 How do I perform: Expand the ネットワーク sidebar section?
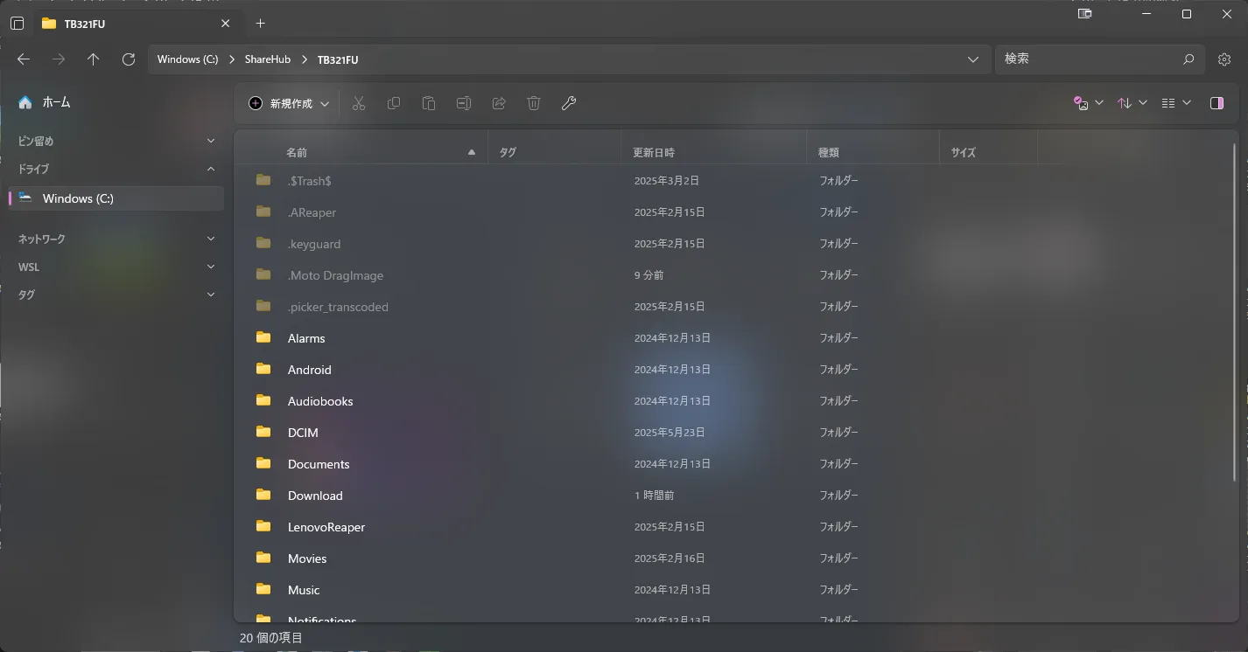(x=211, y=239)
